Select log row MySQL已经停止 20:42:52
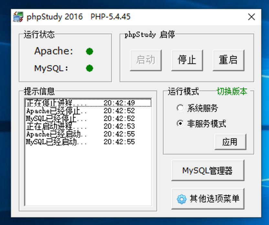Screen dimensions: 269x225 point(88,118)
